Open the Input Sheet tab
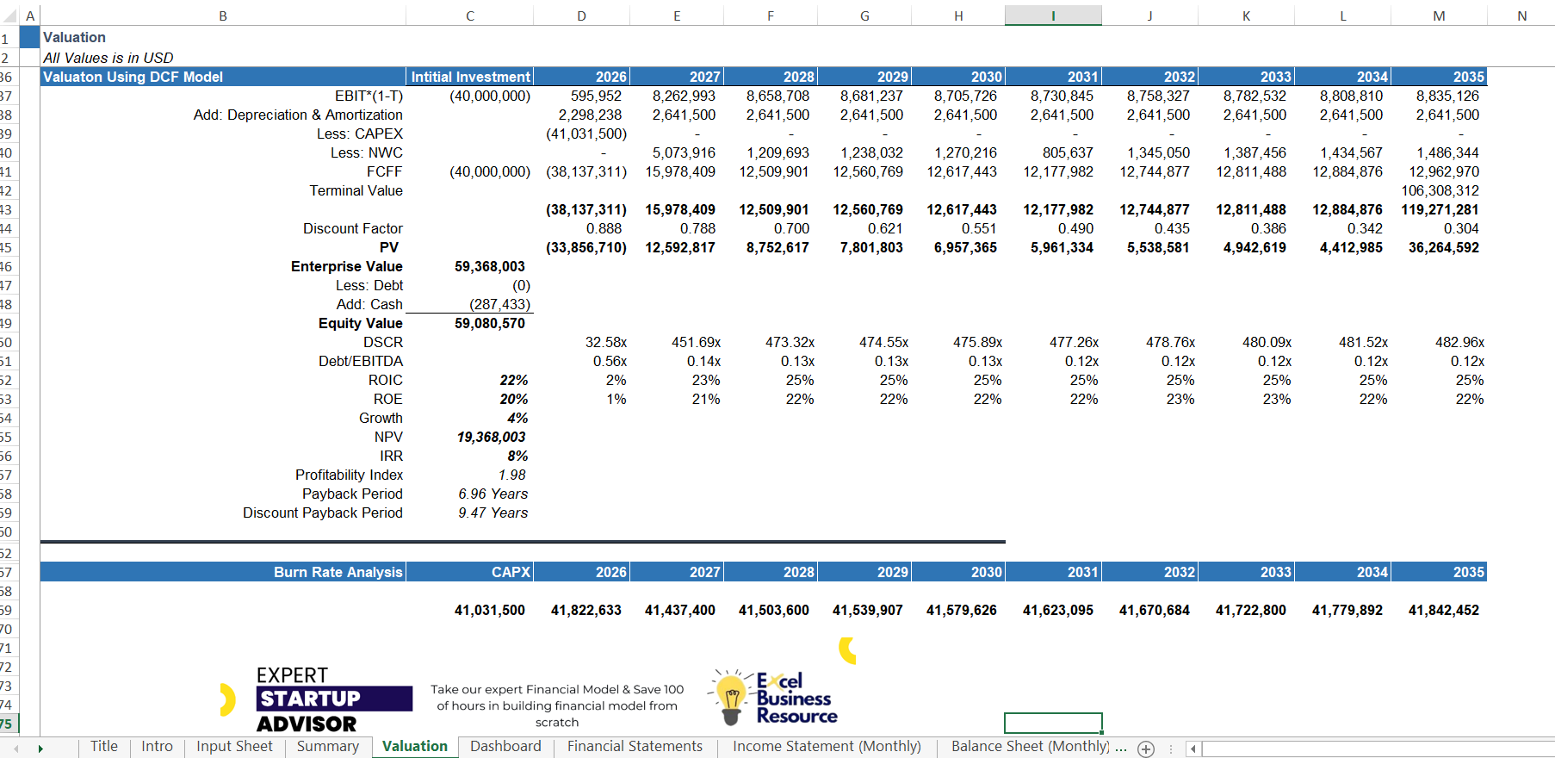Screen dimensions: 1555x758 point(234,747)
